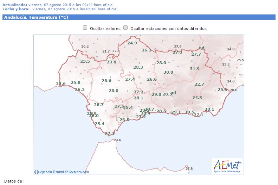
Task: Pick the 27.7 station reading
Action: coord(196,54)
